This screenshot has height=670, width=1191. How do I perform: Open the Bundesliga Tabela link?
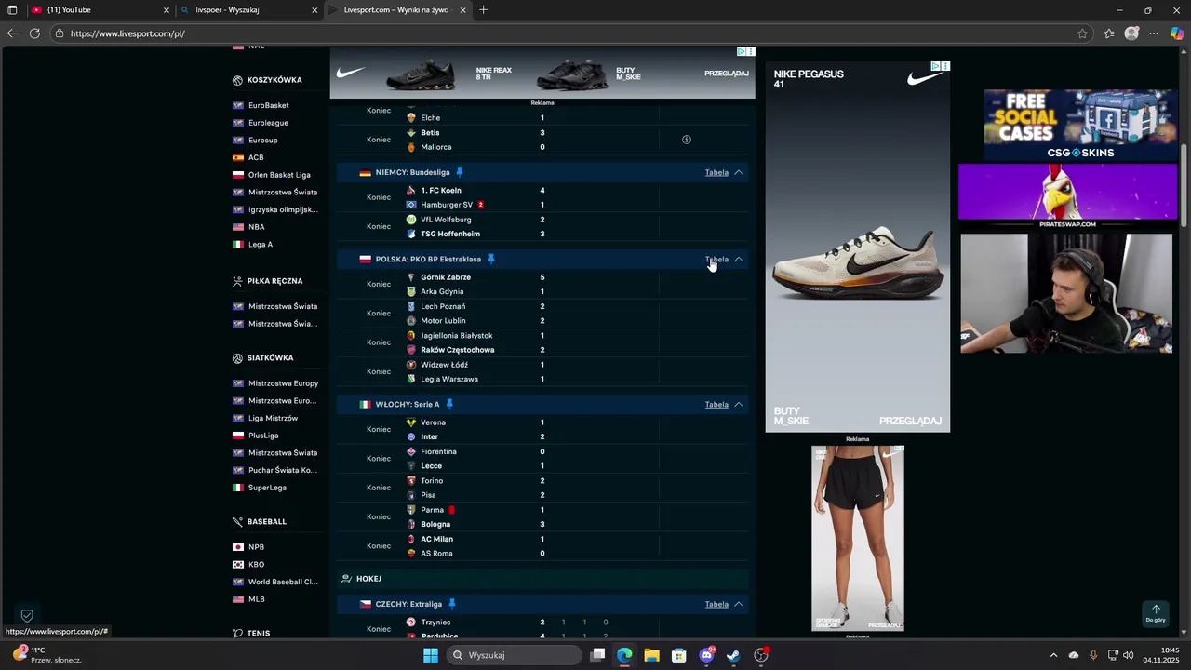716,172
